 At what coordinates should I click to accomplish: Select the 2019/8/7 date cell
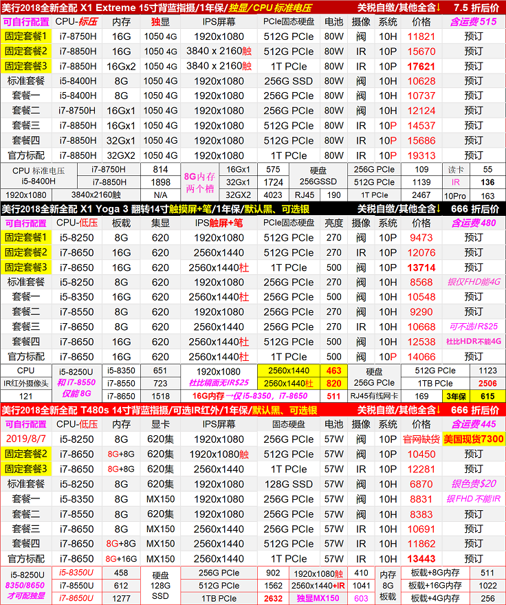click(26, 439)
